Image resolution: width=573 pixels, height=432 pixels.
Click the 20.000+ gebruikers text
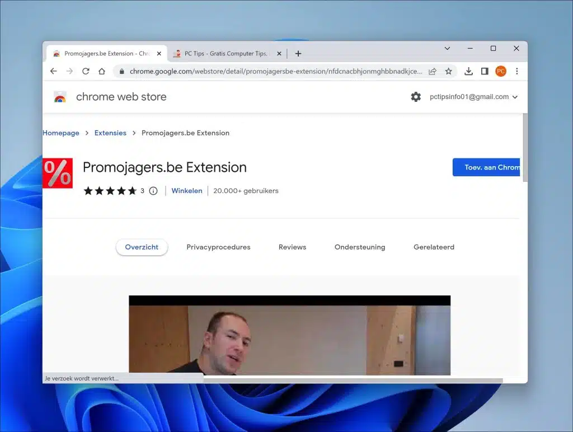click(x=246, y=191)
